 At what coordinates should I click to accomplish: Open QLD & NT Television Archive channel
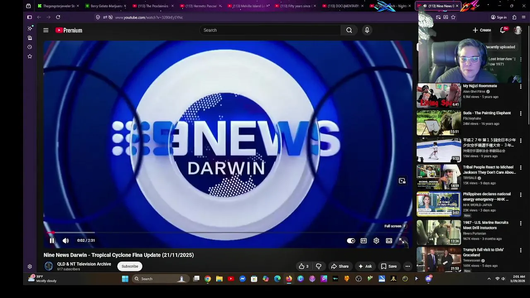click(x=84, y=264)
